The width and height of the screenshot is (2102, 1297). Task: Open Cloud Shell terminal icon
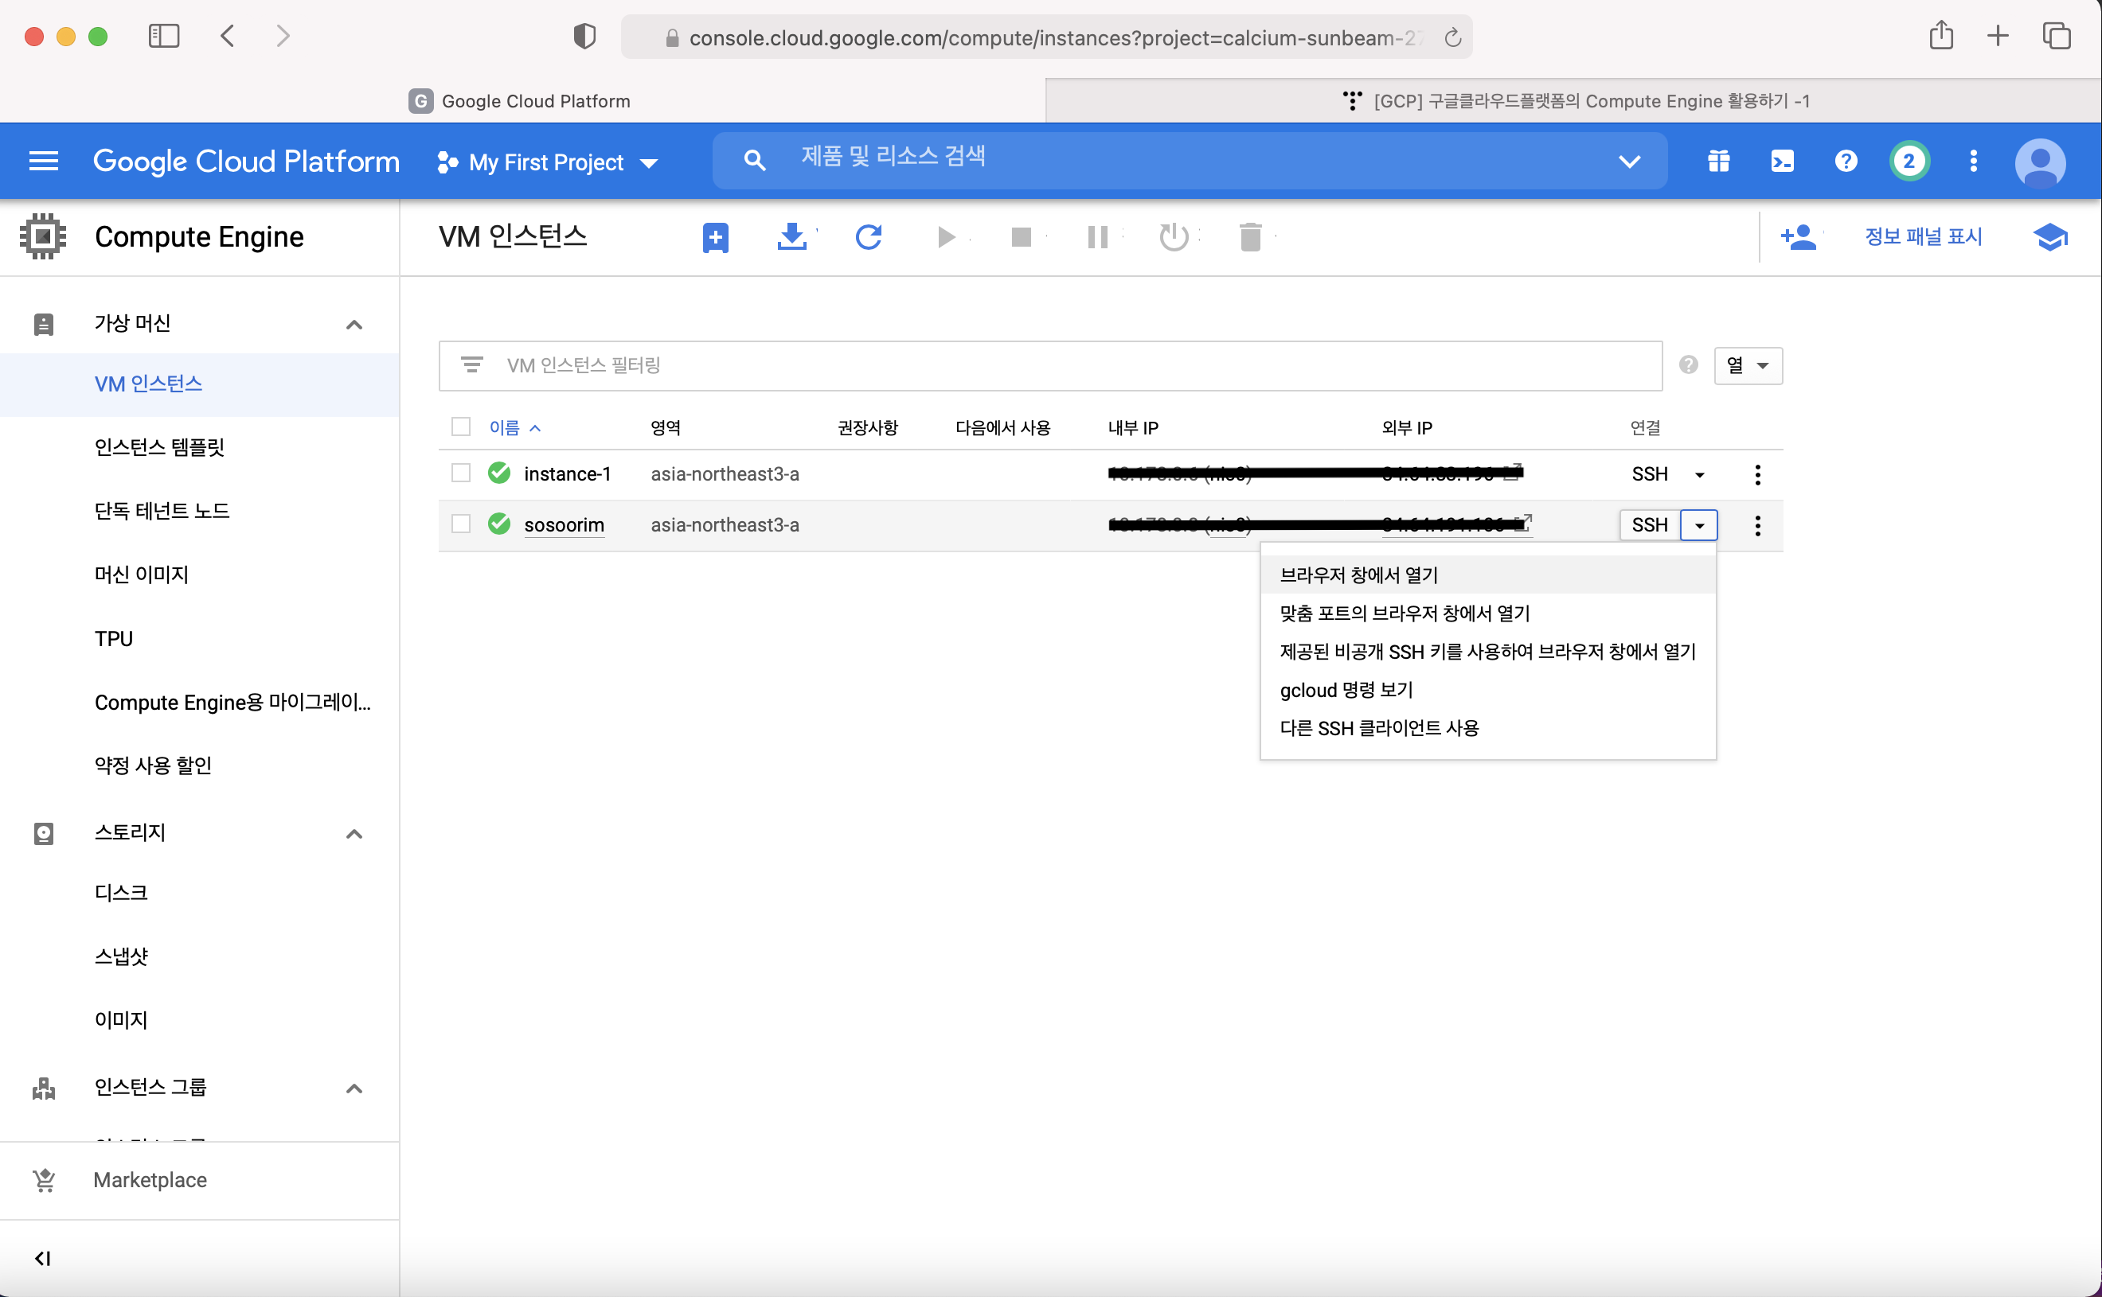pos(1782,162)
